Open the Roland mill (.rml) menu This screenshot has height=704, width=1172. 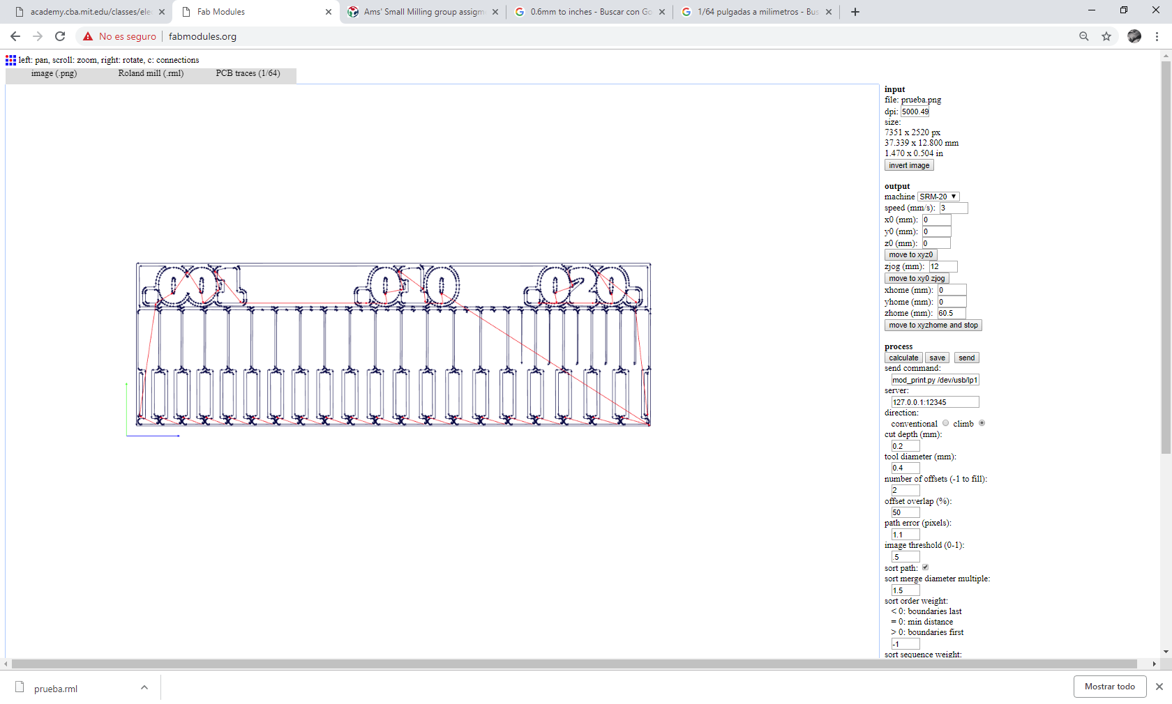point(151,73)
